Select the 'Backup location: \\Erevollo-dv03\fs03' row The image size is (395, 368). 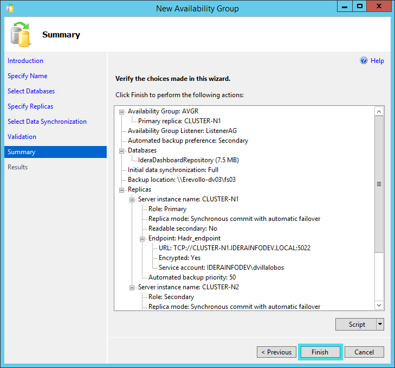[182, 180]
